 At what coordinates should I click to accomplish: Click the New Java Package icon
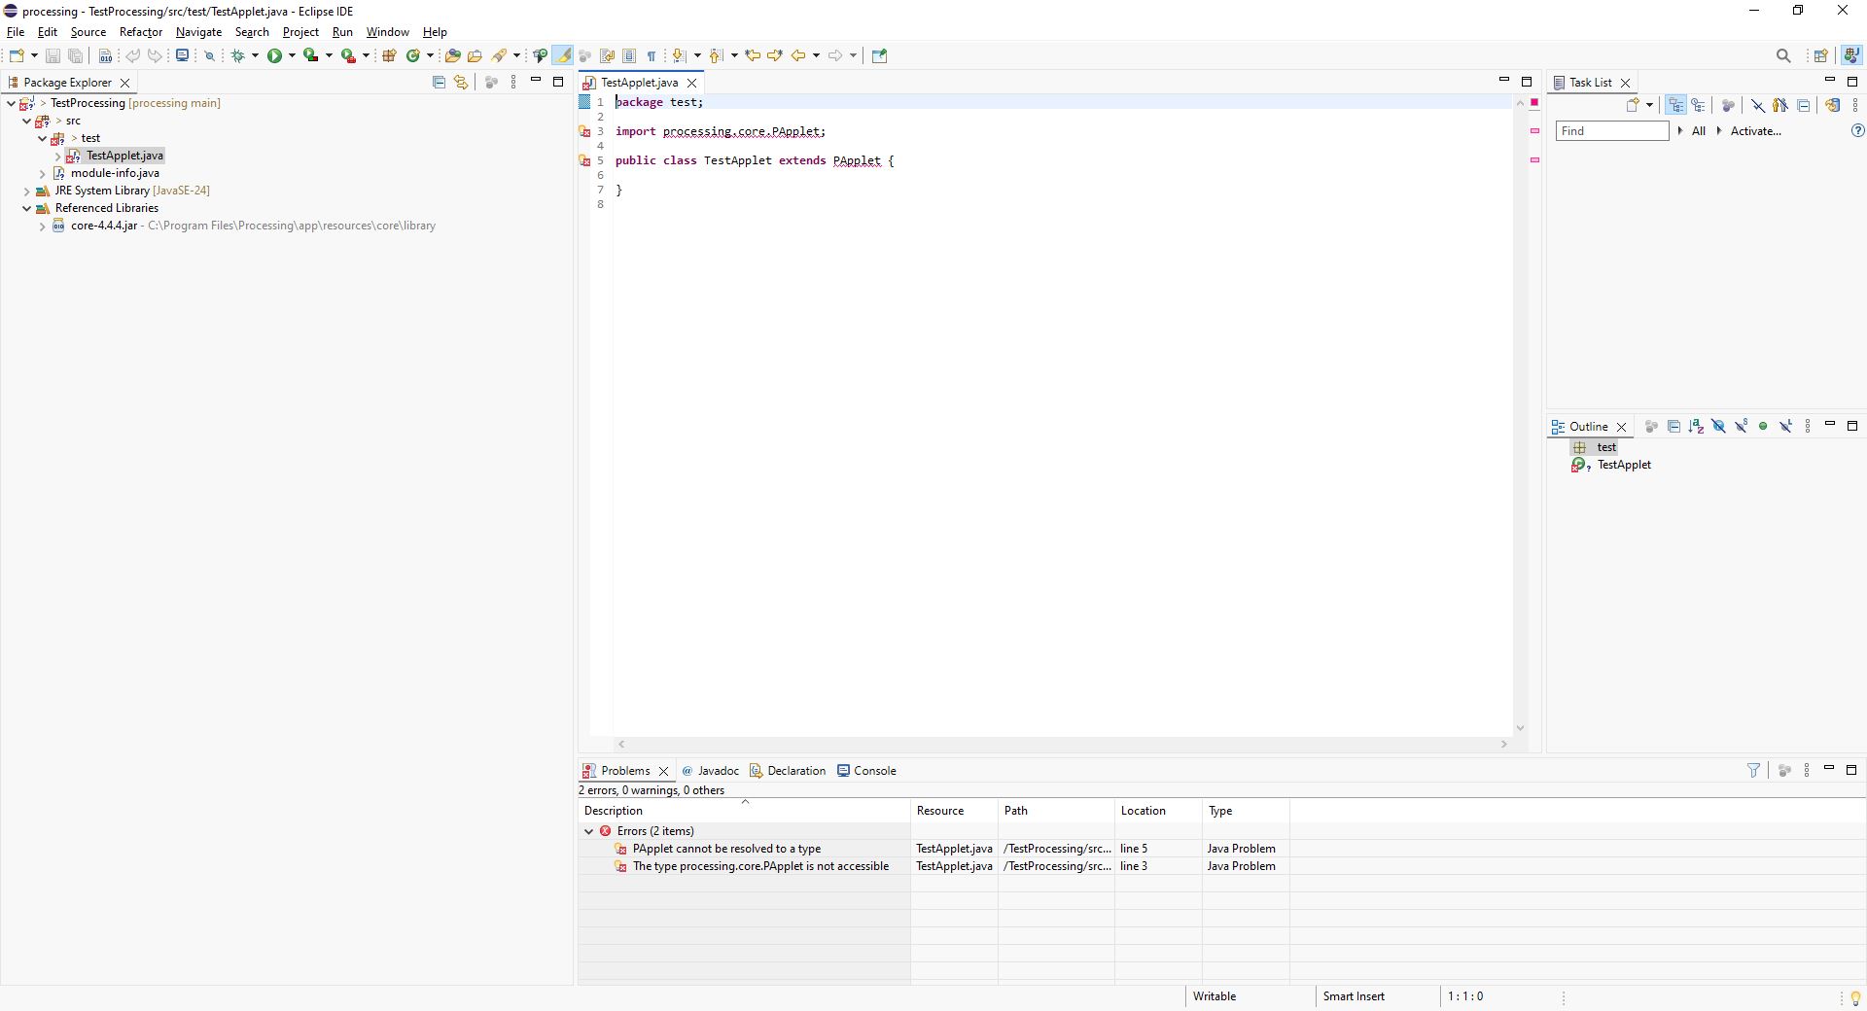389,55
